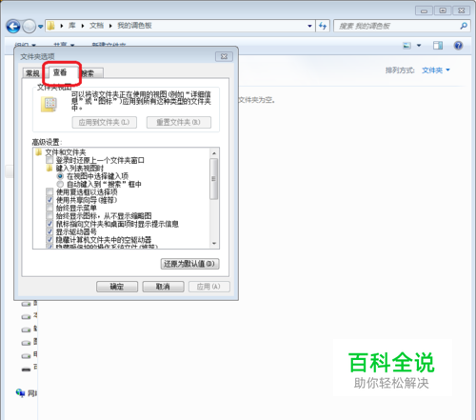Confirm with the 确定 button
Screen dimensions: 476x420
[x=117, y=287]
